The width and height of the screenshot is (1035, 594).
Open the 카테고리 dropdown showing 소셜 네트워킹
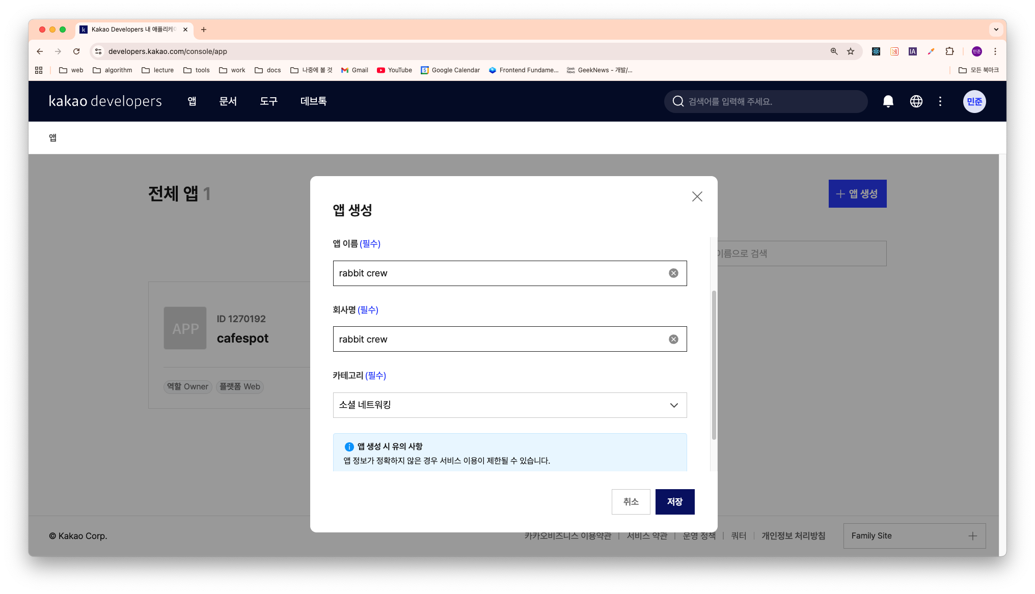click(510, 405)
